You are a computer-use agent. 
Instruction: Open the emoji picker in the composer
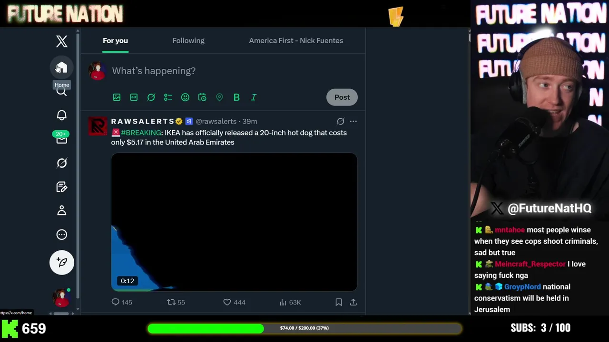point(185,97)
